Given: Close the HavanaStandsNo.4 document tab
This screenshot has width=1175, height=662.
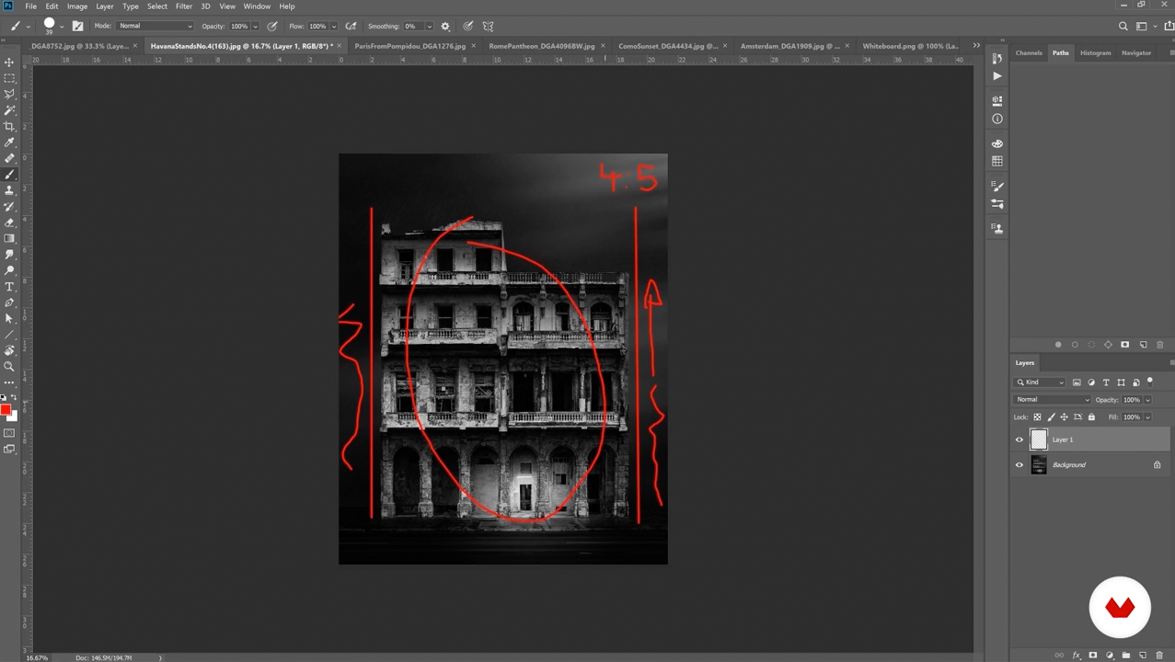Looking at the screenshot, I should pos(339,46).
